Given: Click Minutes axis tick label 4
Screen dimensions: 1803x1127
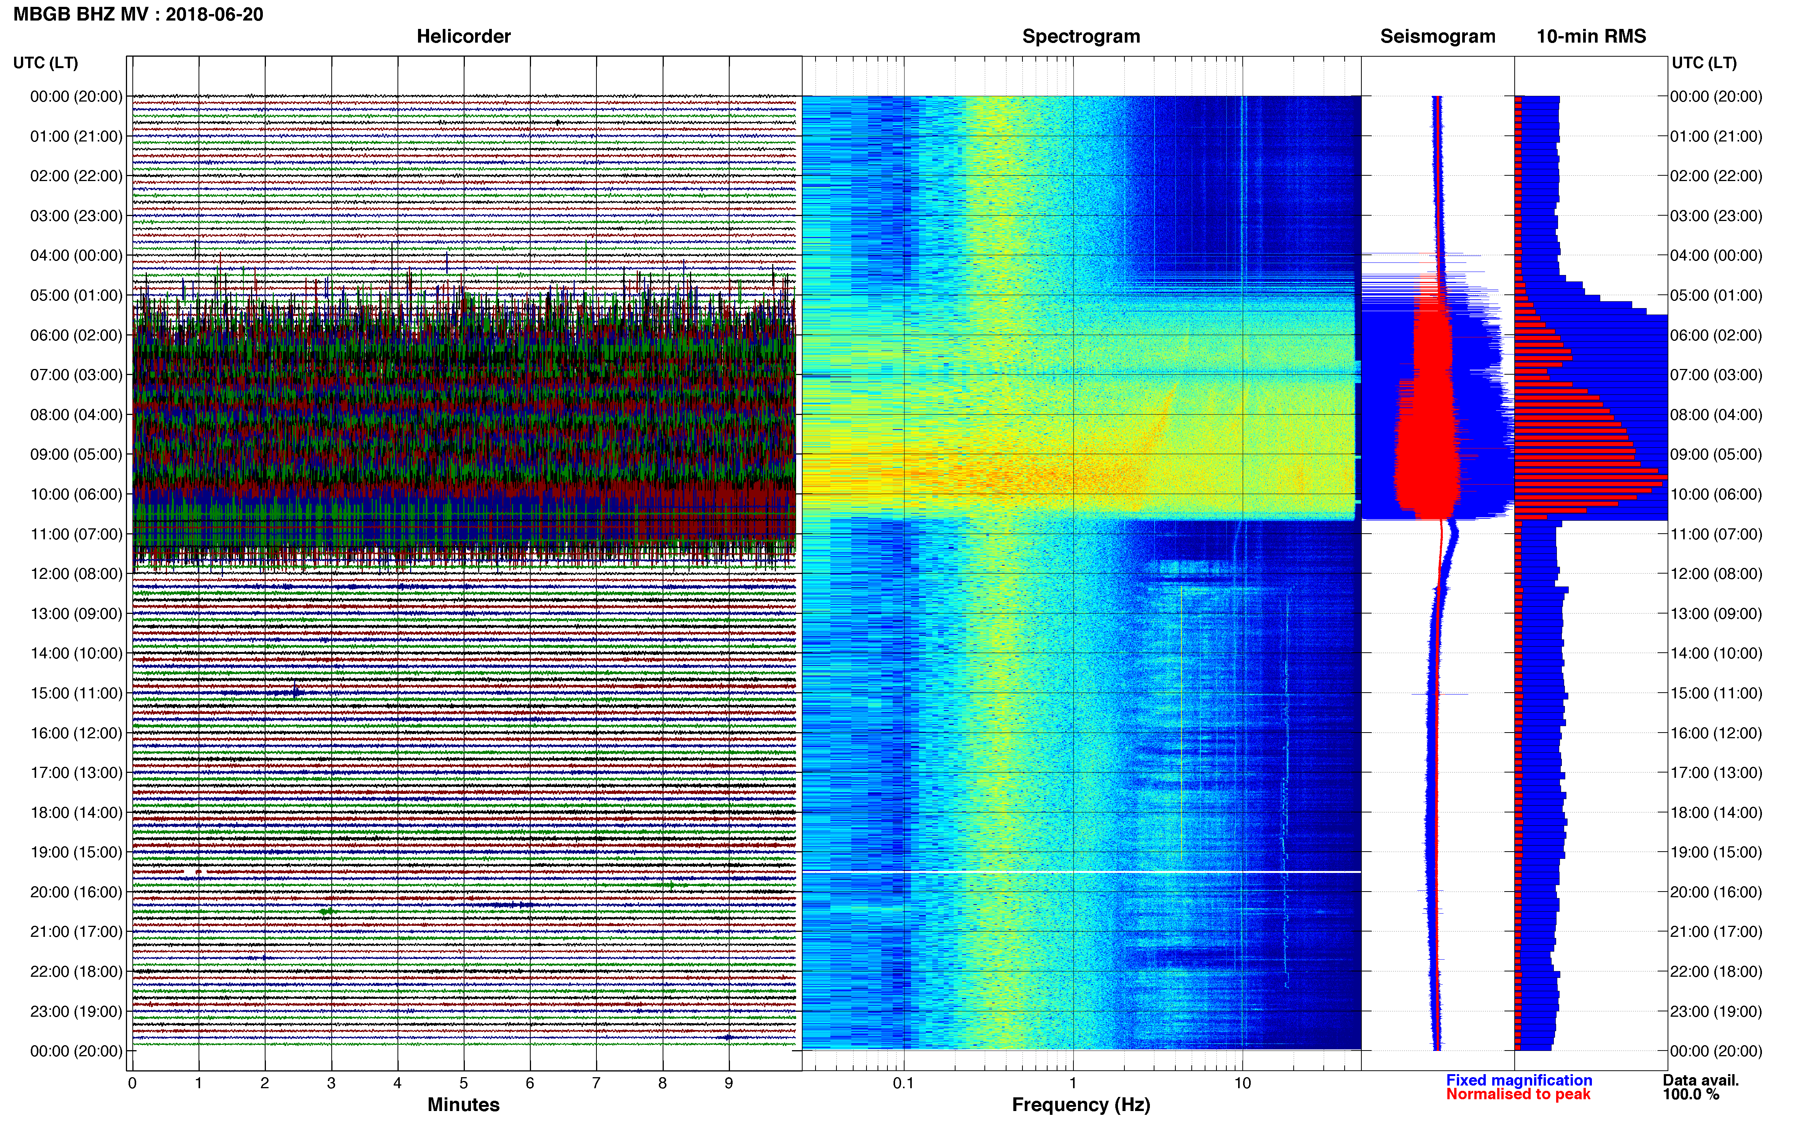Looking at the screenshot, I should pos(397,1083).
